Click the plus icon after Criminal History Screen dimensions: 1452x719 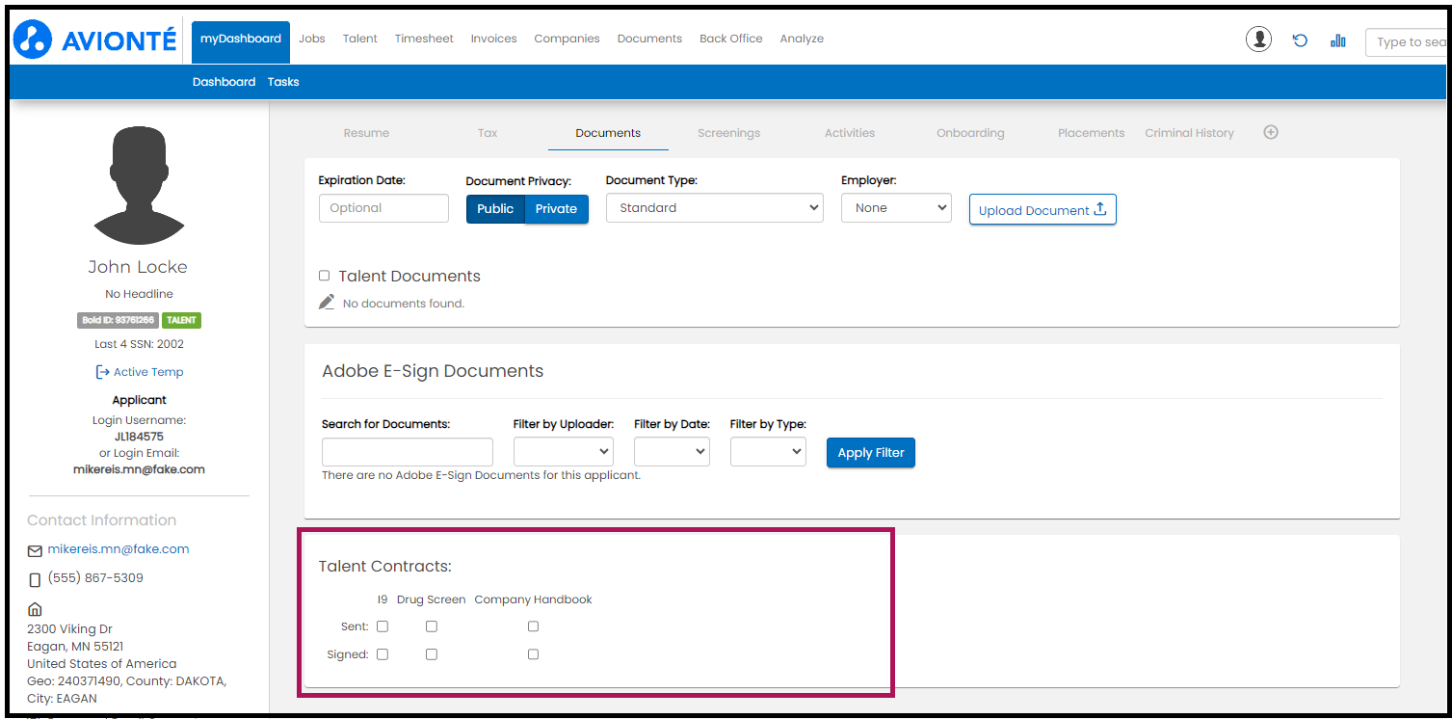tap(1271, 133)
